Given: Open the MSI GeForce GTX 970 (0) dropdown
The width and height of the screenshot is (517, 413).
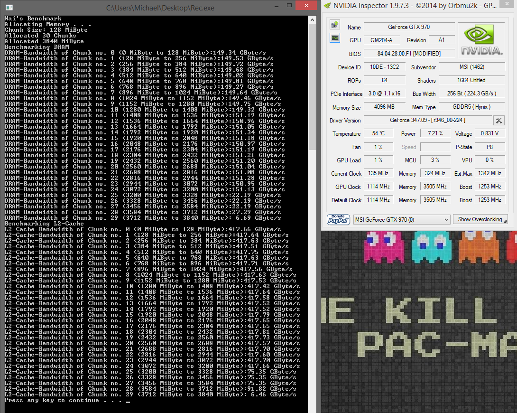Looking at the screenshot, I should (402, 220).
